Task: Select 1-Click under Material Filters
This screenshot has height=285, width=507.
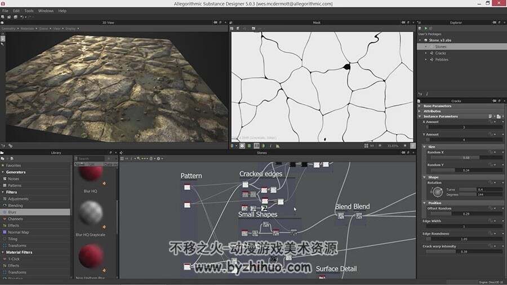Action: pyautogui.click(x=14, y=259)
